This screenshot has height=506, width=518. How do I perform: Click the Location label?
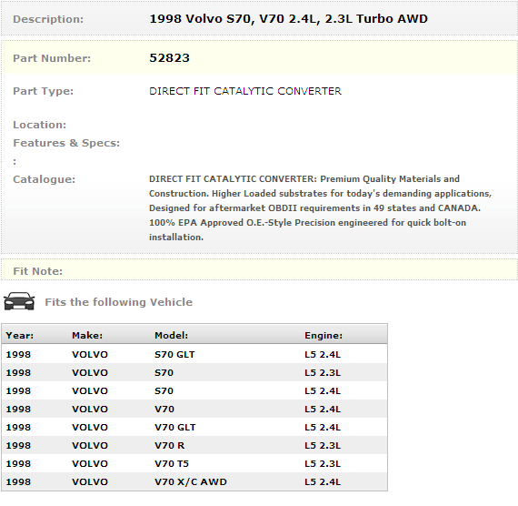40,125
